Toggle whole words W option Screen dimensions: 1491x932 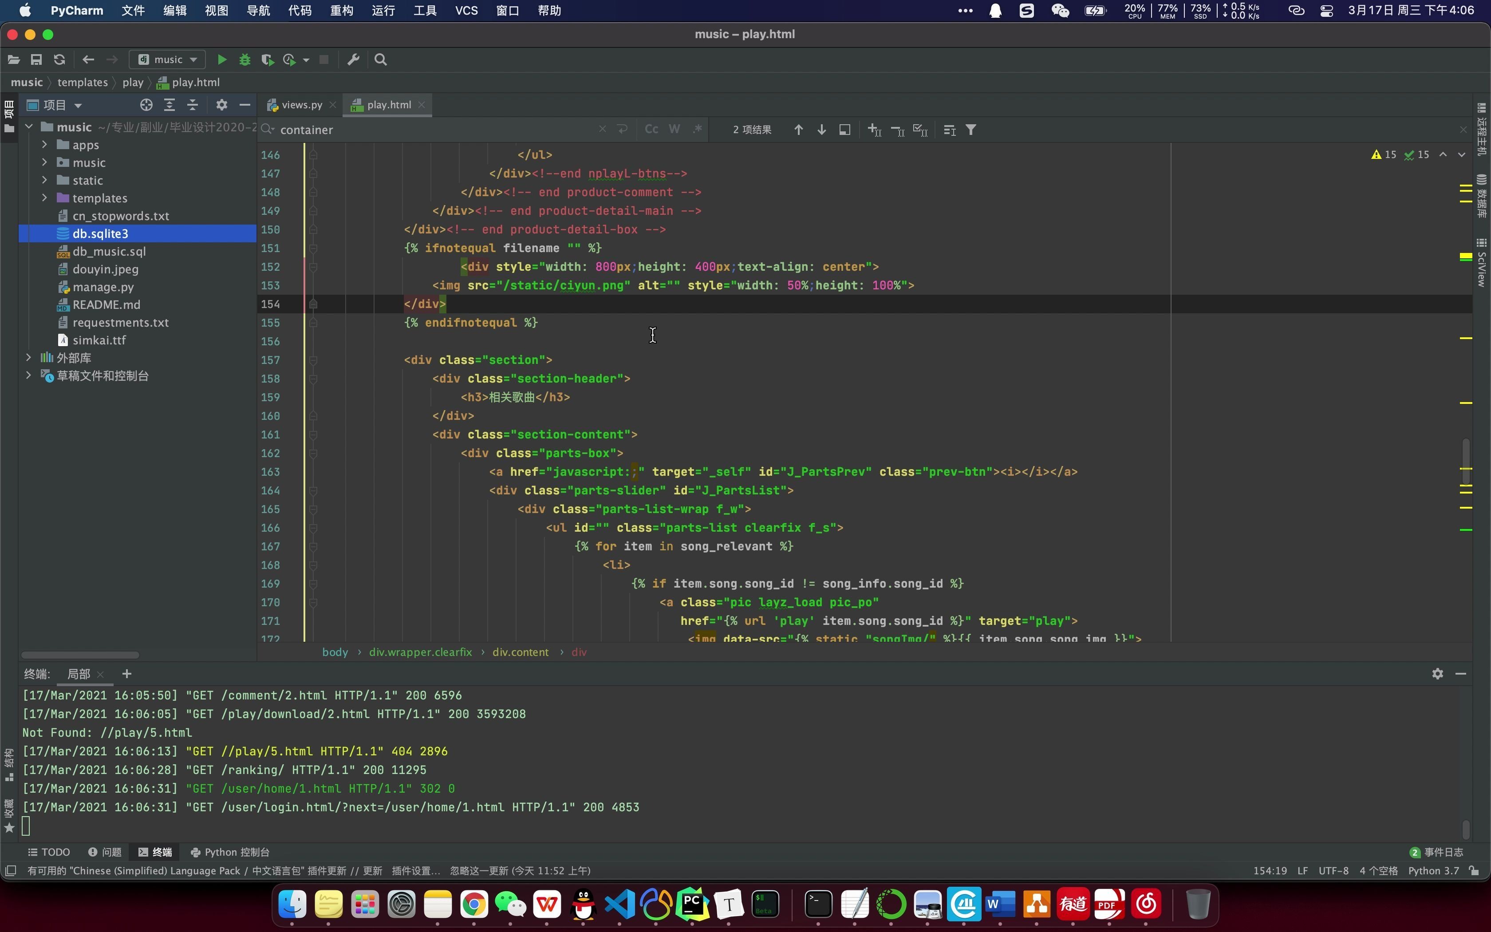674,130
